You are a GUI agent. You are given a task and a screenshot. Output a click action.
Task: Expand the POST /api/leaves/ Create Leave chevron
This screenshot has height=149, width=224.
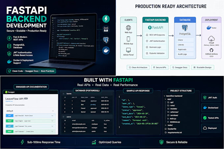click(x=52, y=132)
